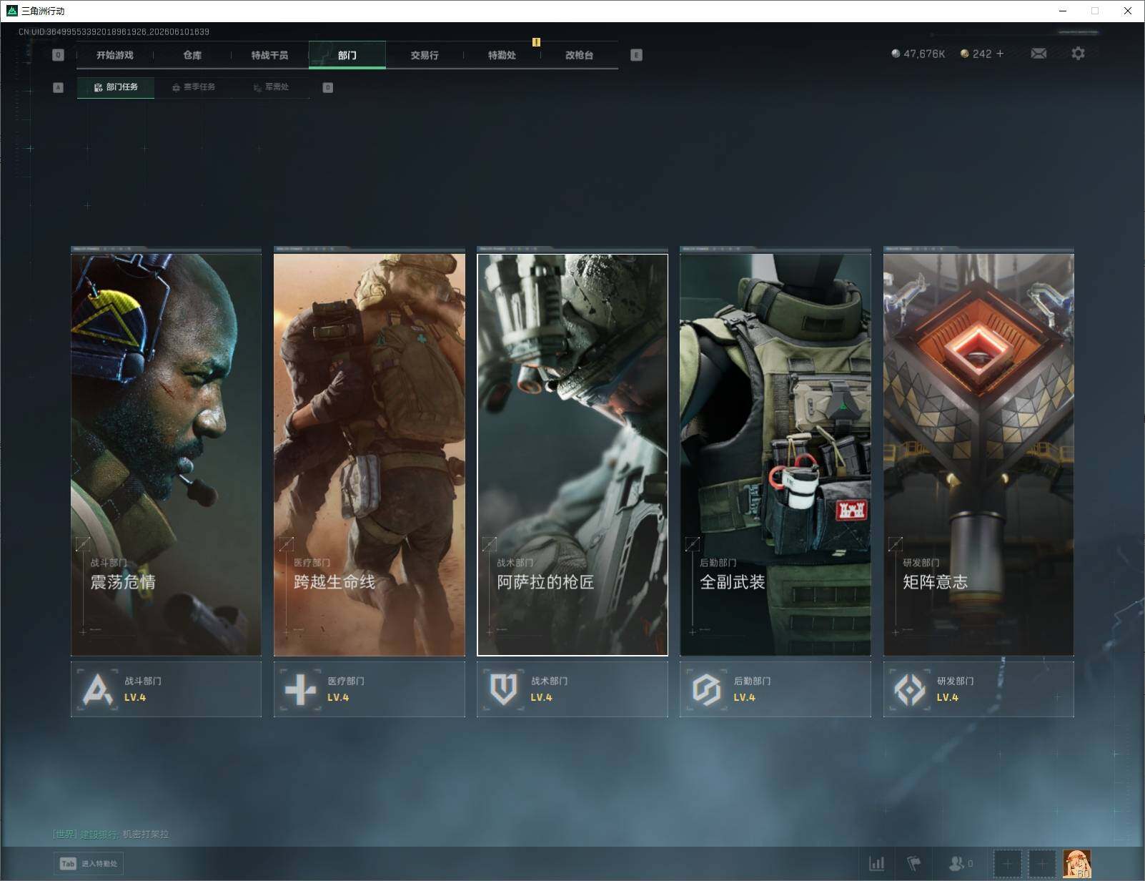1145x881 pixels.
Task: Open the settings gear icon
Action: (x=1078, y=54)
